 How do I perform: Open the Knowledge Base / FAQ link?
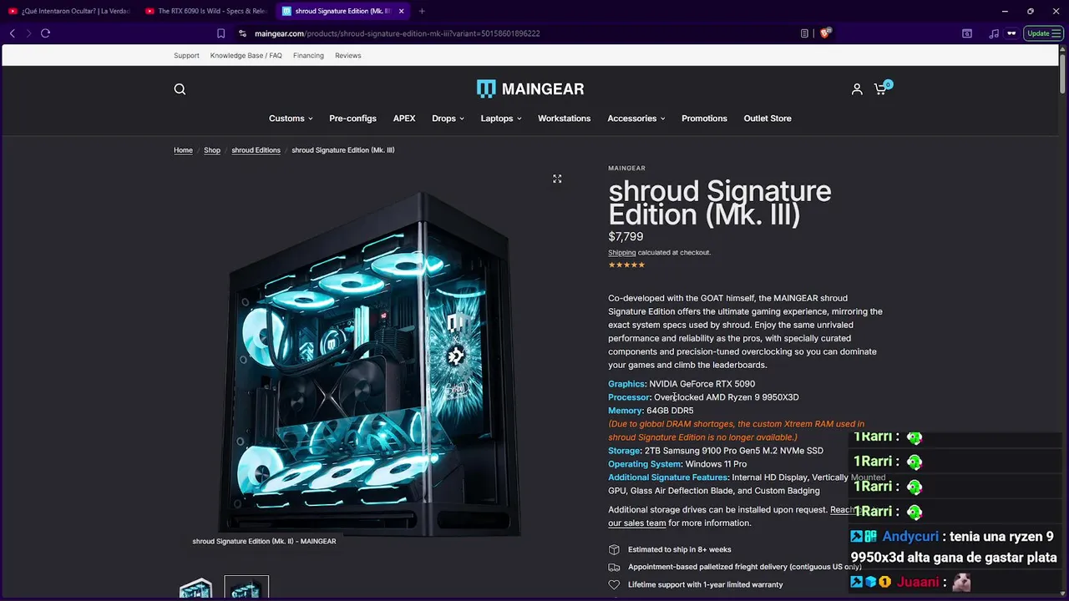point(246,56)
